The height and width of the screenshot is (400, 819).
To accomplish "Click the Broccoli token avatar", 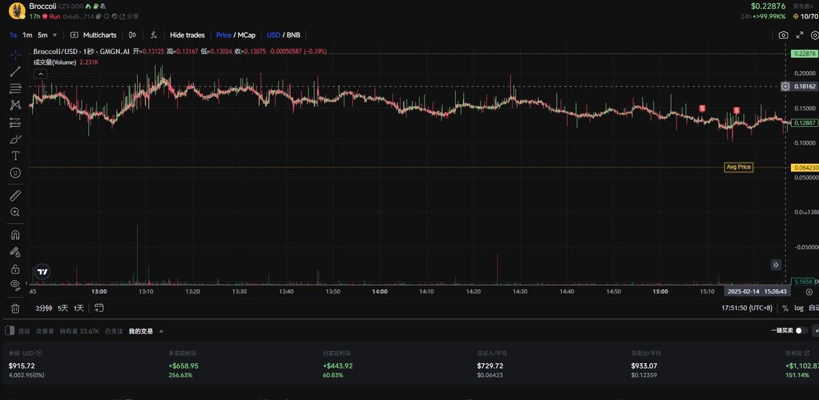I will 16,10.
